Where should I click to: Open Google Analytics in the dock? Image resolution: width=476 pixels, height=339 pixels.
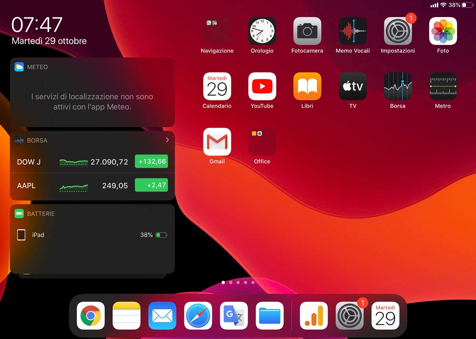[x=314, y=316]
